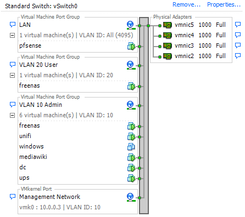
Task: Select the vmnic4 adapter name
Action: [x=184, y=35]
